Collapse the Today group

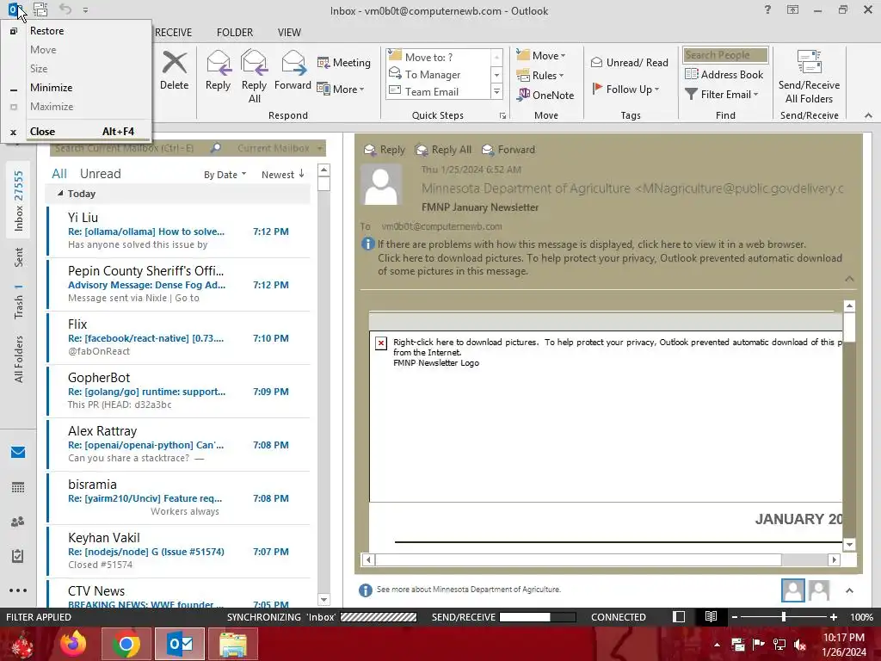tap(60, 193)
